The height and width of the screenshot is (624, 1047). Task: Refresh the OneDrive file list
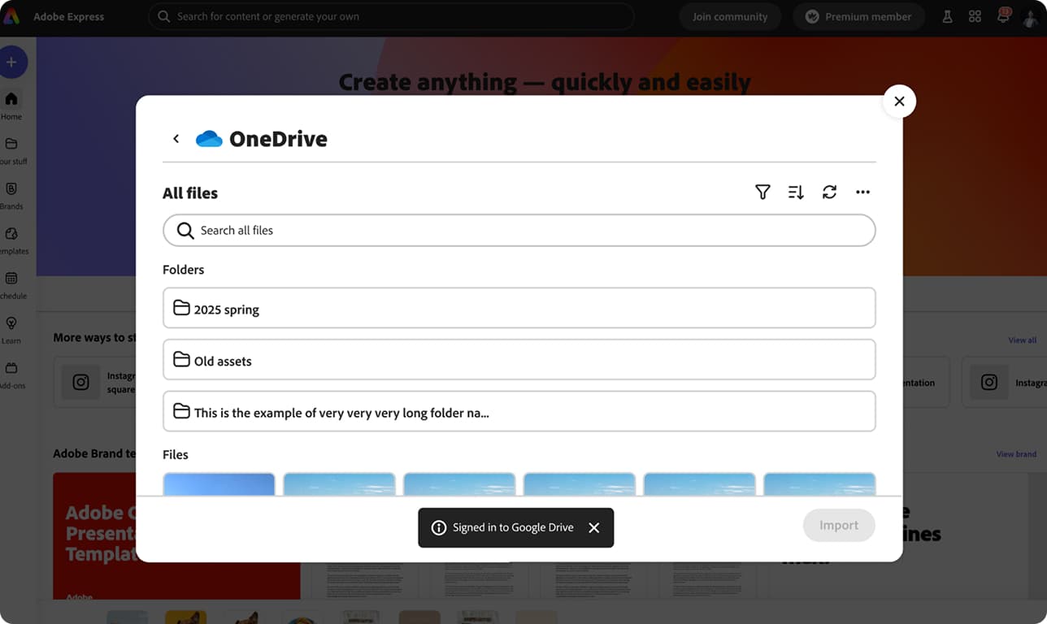pyautogui.click(x=829, y=193)
